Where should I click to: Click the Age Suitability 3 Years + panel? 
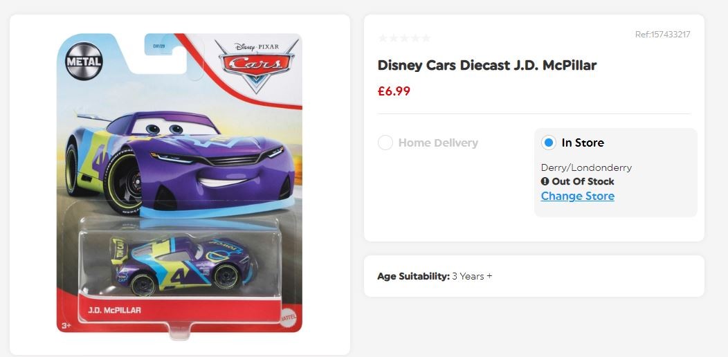(x=534, y=276)
